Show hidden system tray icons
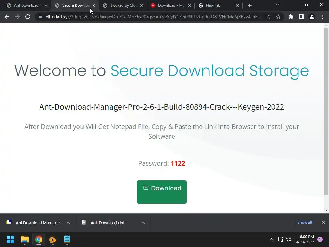The image size is (329, 247). pos(272,239)
